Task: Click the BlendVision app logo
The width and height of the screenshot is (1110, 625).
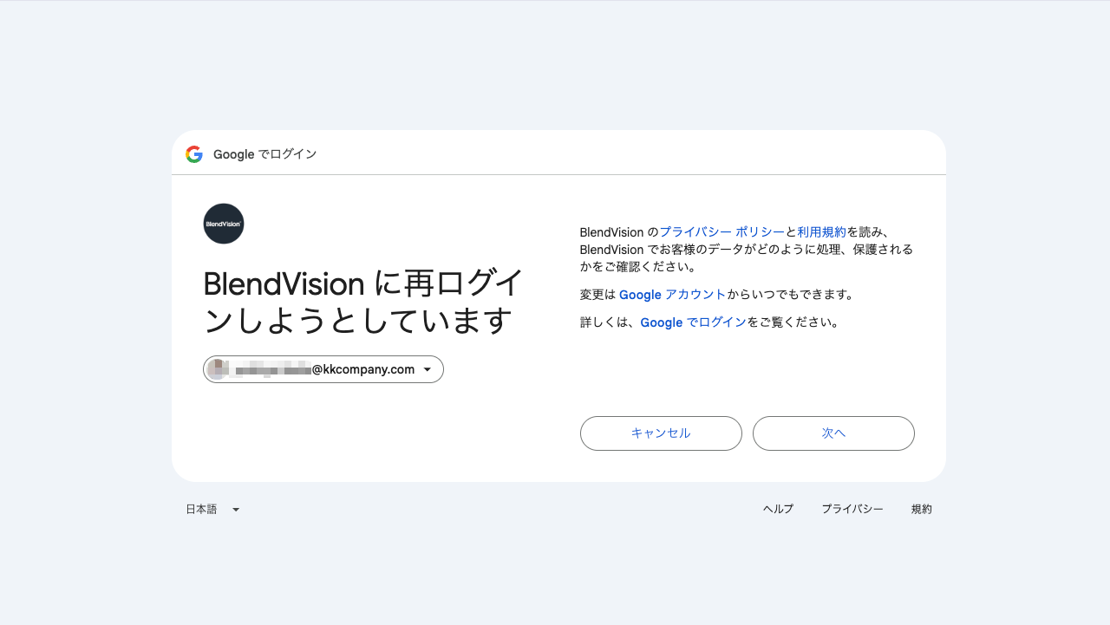Action: 224,224
